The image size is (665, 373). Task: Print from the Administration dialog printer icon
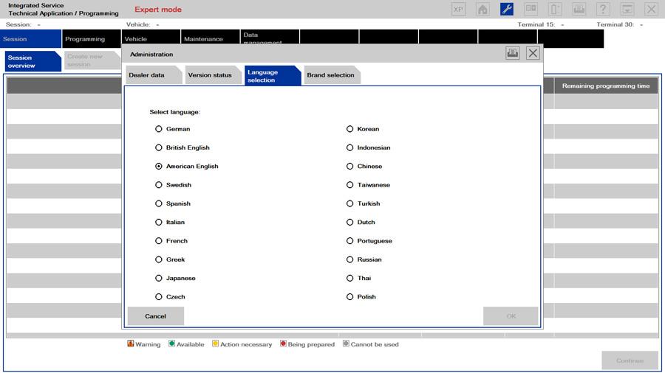(x=512, y=53)
